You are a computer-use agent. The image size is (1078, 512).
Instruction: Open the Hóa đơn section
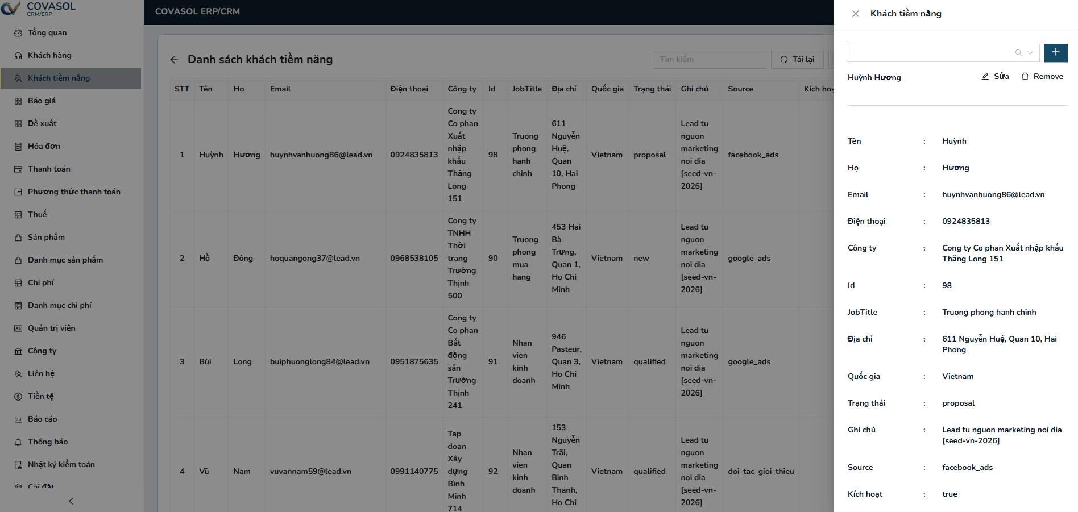(45, 146)
